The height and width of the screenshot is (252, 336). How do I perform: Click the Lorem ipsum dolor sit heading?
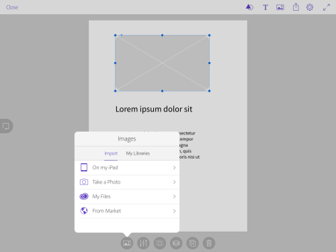pyautogui.click(x=154, y=109)
